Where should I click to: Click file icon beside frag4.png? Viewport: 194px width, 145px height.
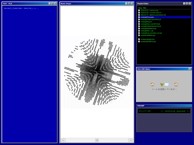[139, 39]
